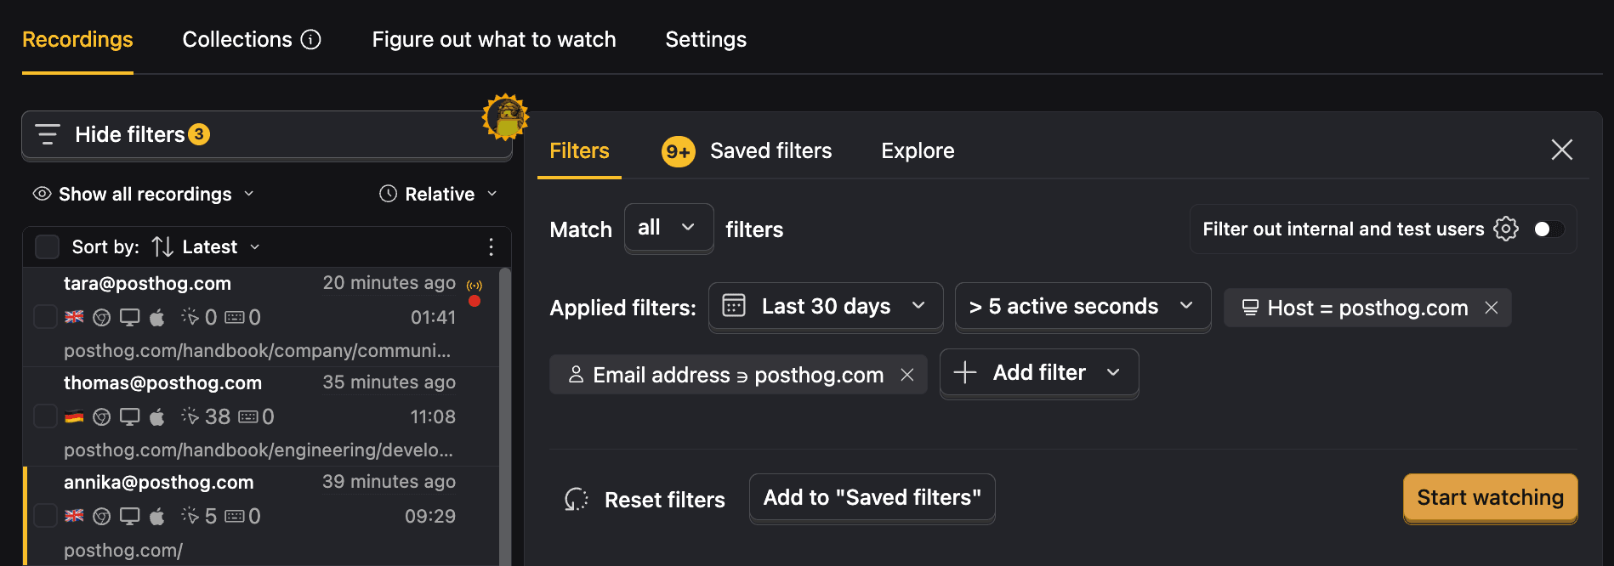Screen dimensions: 1614x566
Task: Click the recordings list scrollbar
Action: click(x=505, y=416)
